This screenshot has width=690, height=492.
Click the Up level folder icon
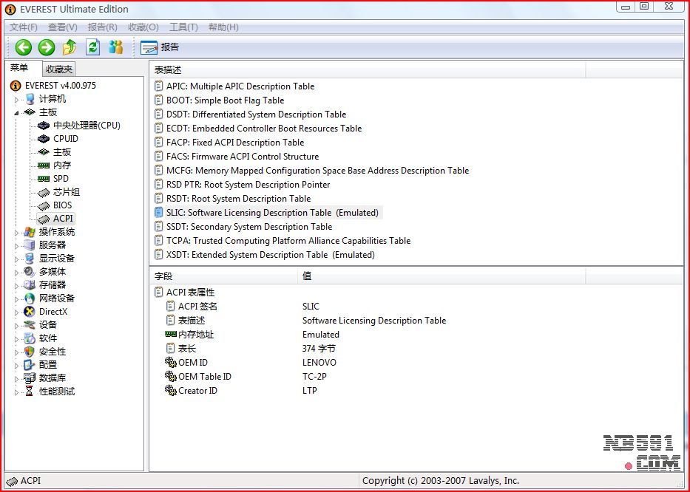click(70, 47)
